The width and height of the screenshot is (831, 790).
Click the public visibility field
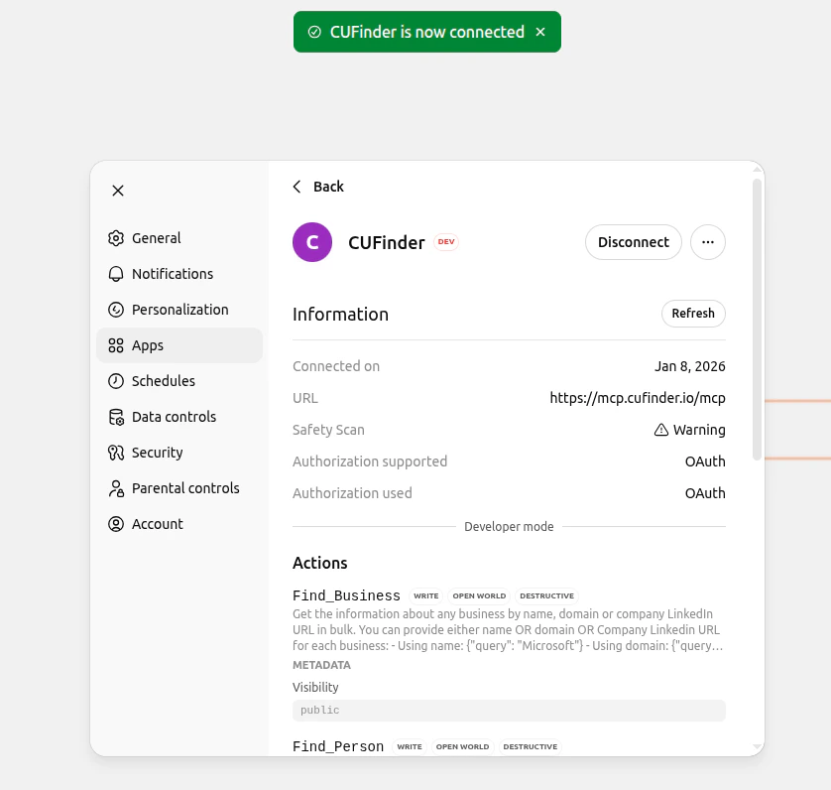point(509,711)
